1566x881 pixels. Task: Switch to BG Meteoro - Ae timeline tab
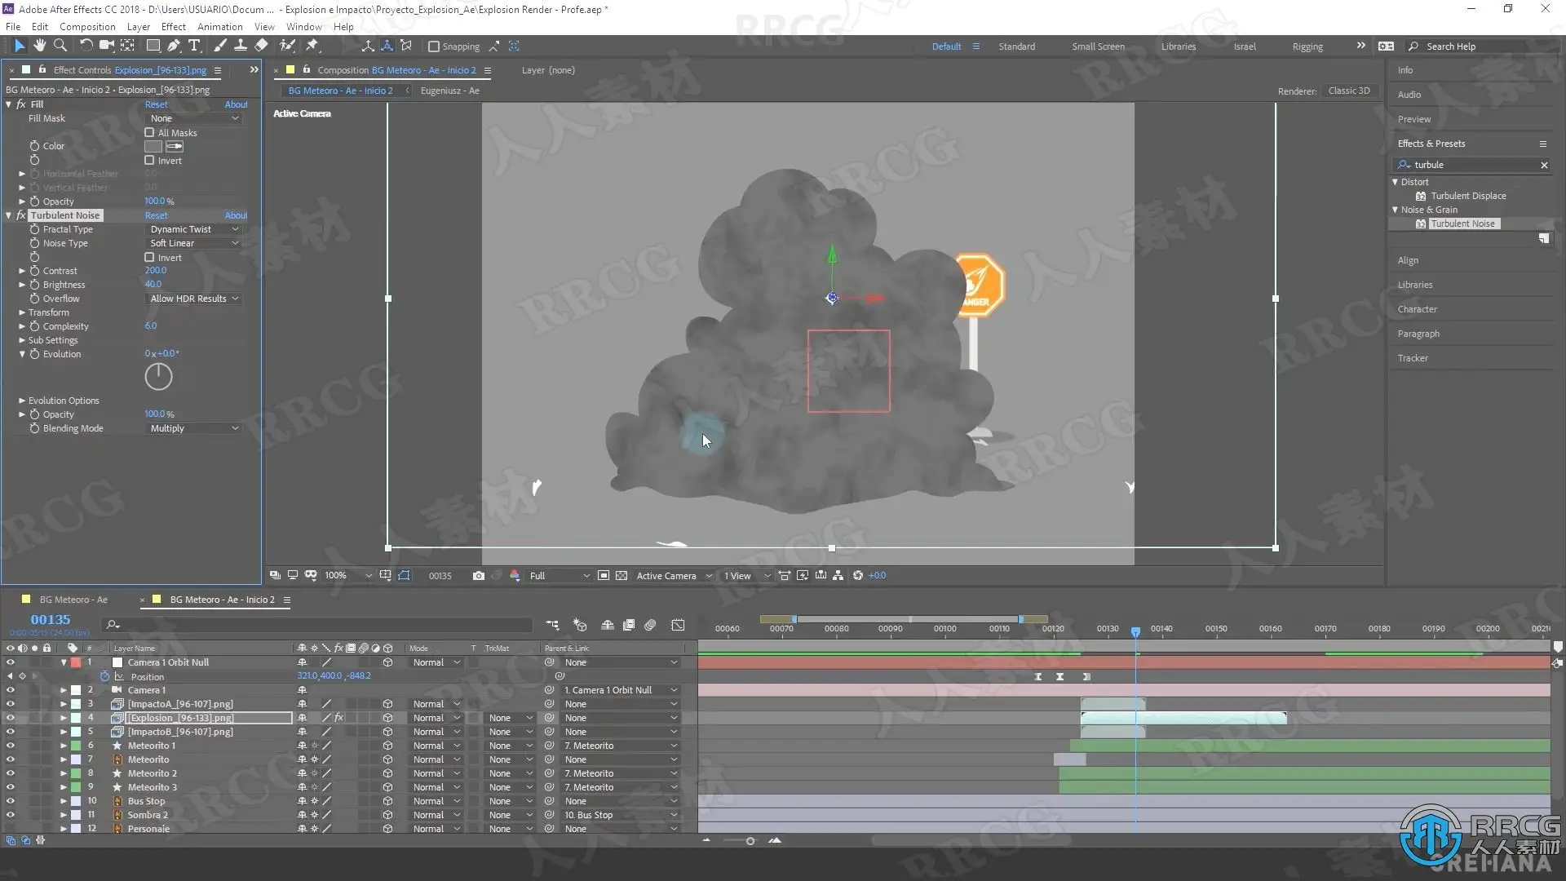73,600
